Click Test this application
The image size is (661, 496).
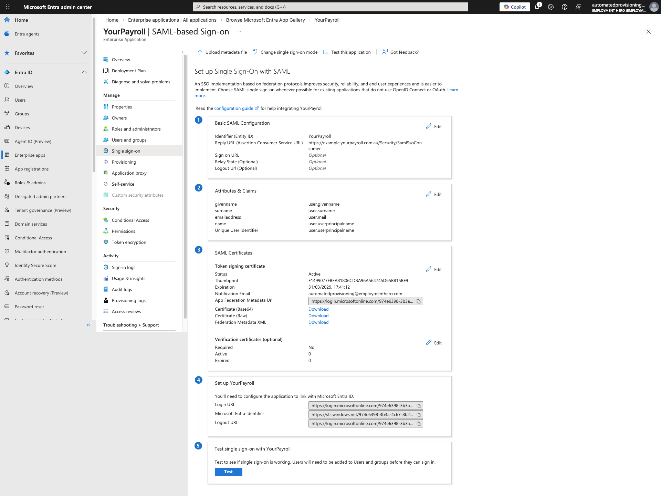coord(347,52)
